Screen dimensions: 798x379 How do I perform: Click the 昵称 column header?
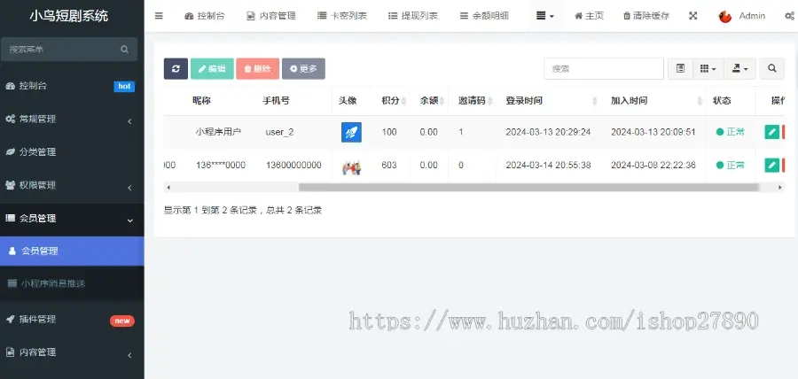pos(201,101)
